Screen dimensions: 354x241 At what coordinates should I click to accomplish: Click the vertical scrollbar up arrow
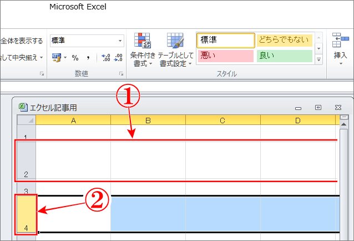343,124
